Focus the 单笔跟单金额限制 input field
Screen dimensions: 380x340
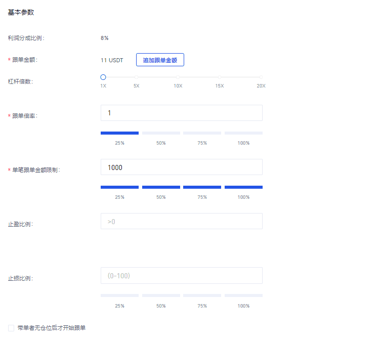pos(181,167)
